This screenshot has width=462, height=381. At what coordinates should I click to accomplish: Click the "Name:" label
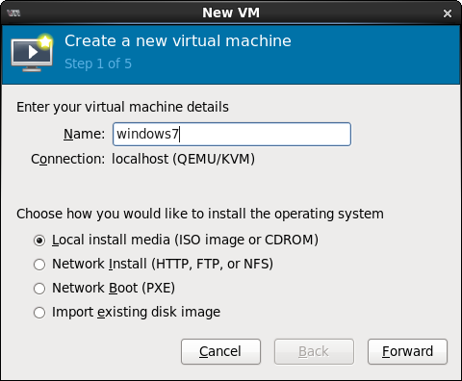(x=84, y=134)
